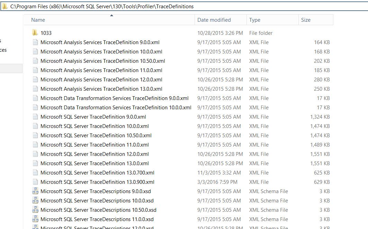Select schema icon of TraceDescriptions 10.50.0.xsd
The image size is (368, 229).
35,210
